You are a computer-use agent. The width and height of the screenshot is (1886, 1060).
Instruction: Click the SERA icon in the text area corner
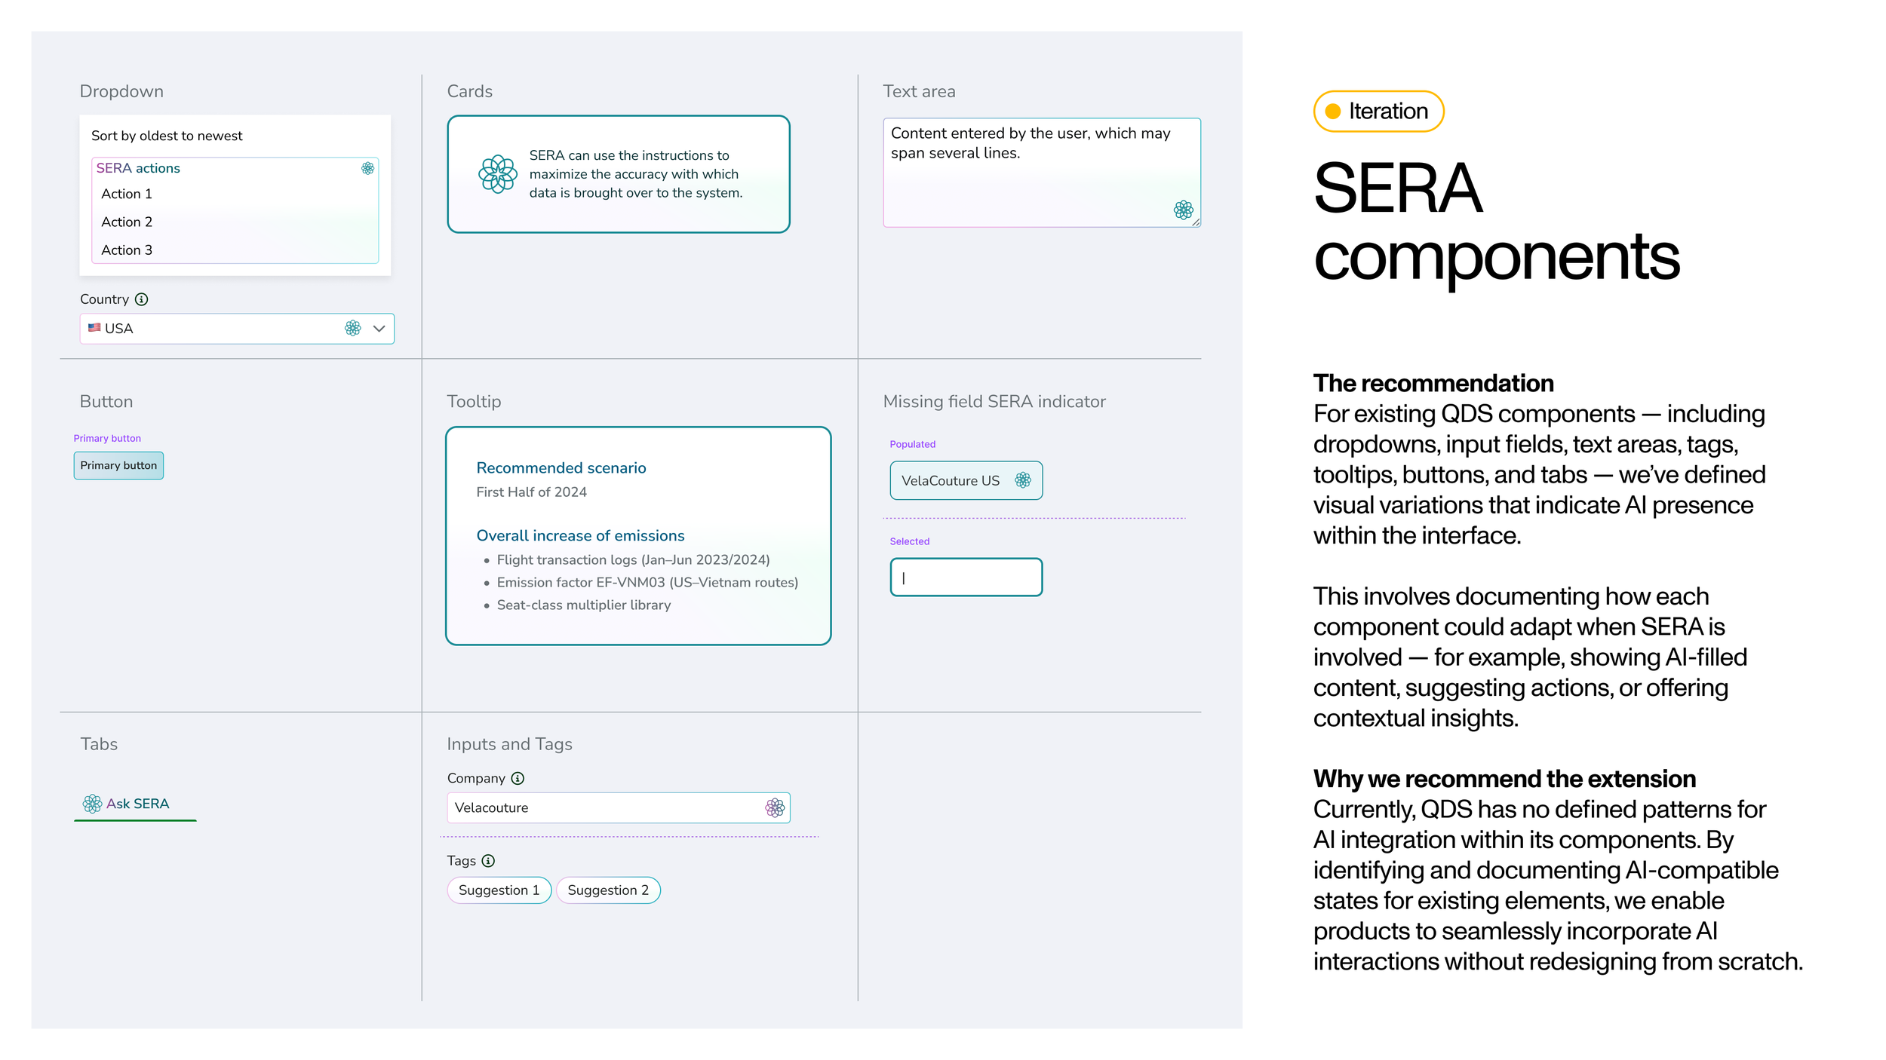tap(1183, 210)
